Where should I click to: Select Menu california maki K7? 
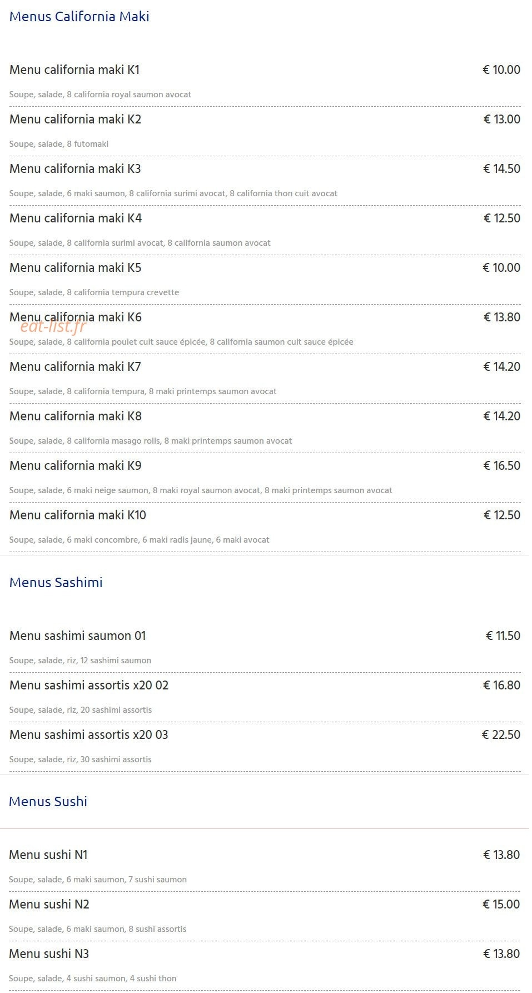(75, 366)
